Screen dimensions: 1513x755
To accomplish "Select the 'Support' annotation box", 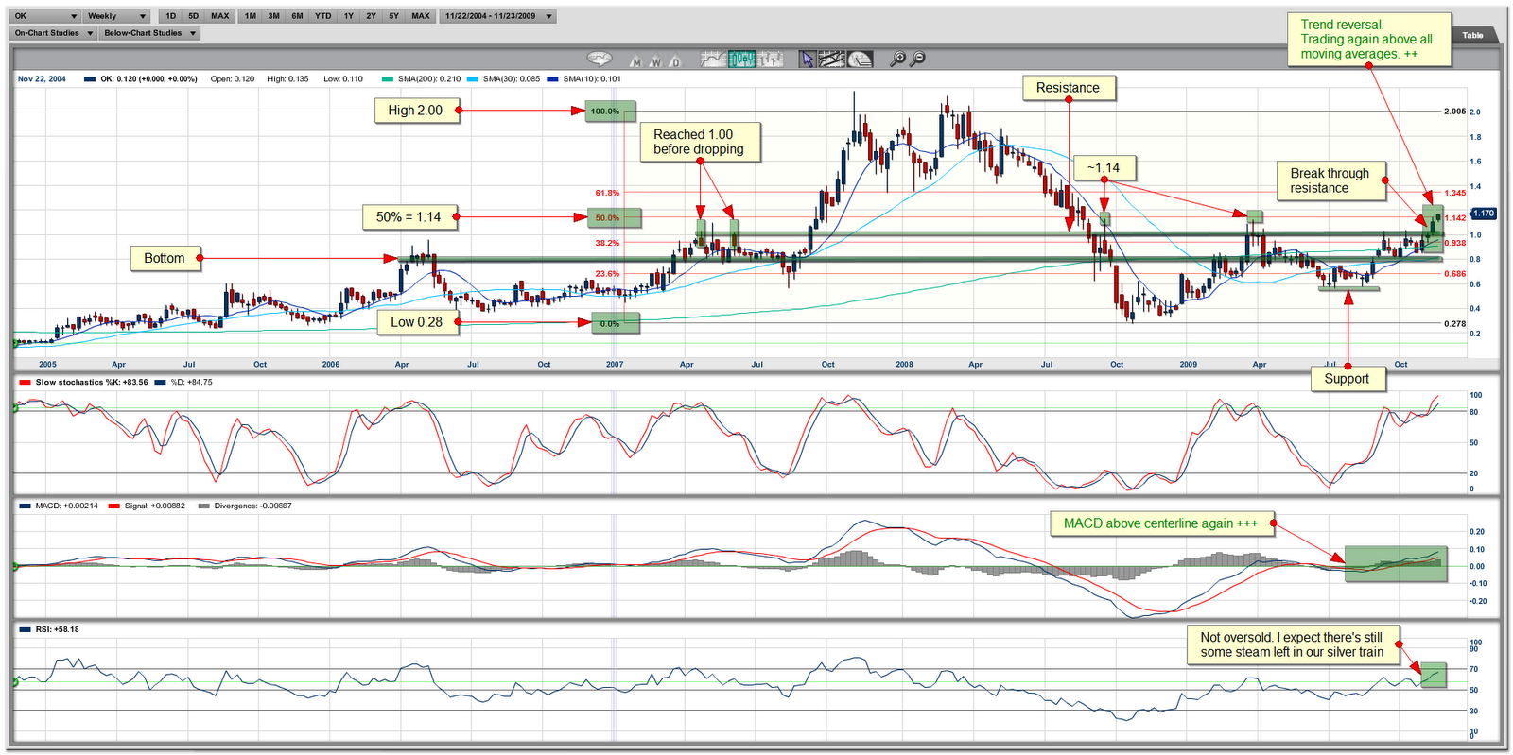I will point(1347,379).
